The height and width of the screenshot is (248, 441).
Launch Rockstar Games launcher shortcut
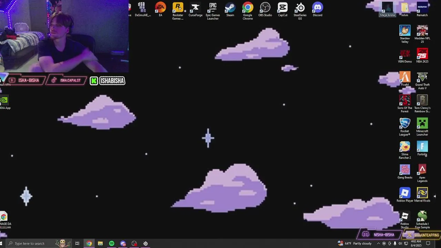click(178, 11)
